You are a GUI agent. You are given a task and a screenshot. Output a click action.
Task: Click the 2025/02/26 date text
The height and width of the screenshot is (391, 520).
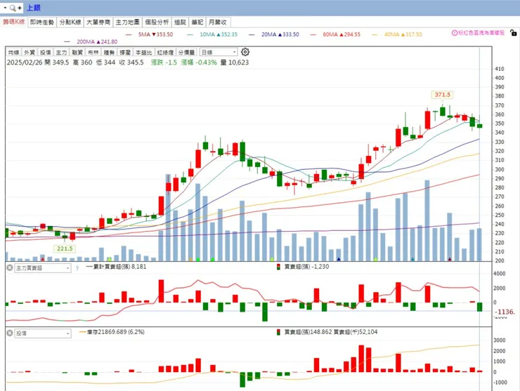(25, 62)
